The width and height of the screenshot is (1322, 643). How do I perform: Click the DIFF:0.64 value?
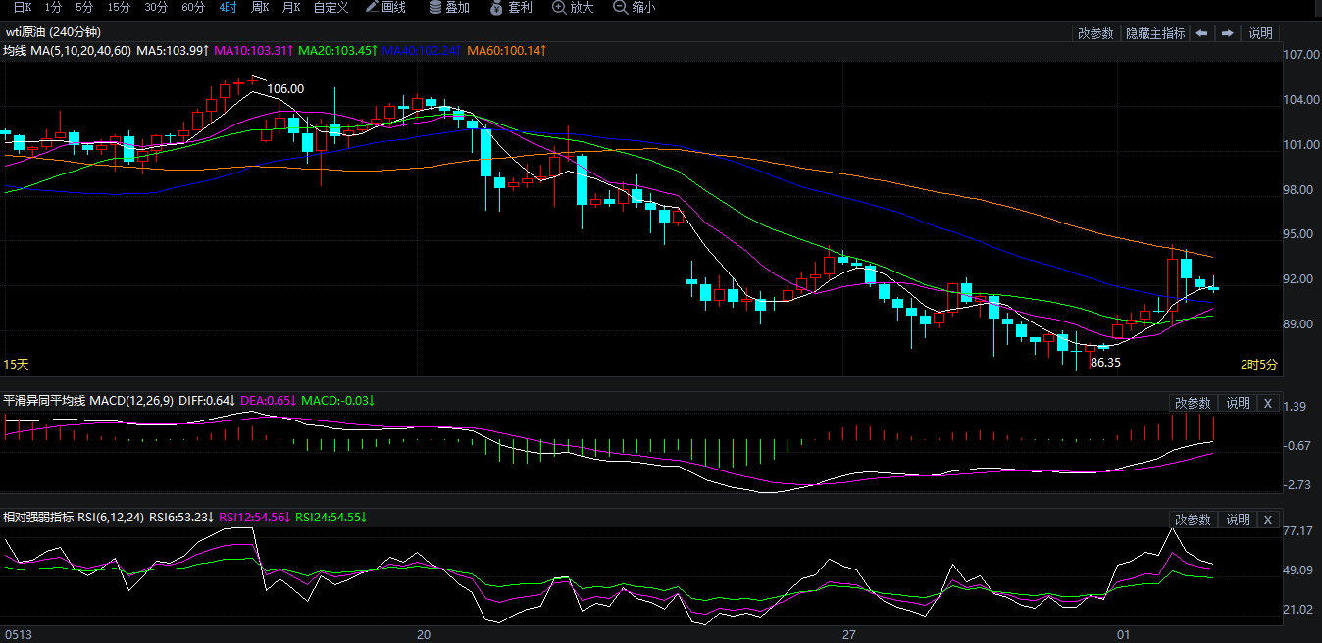(208, 401)
